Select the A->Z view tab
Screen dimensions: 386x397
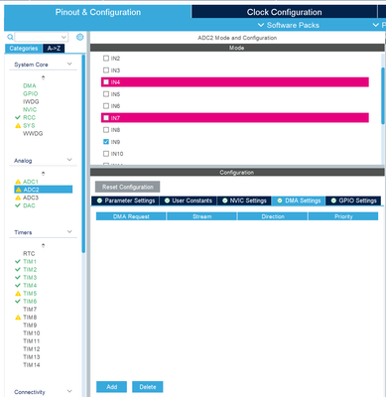(54, 49)
